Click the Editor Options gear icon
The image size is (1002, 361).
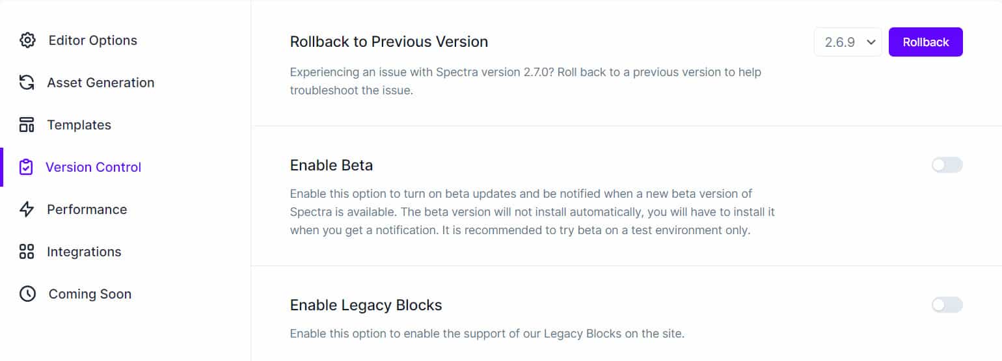(x=27, y=40)
